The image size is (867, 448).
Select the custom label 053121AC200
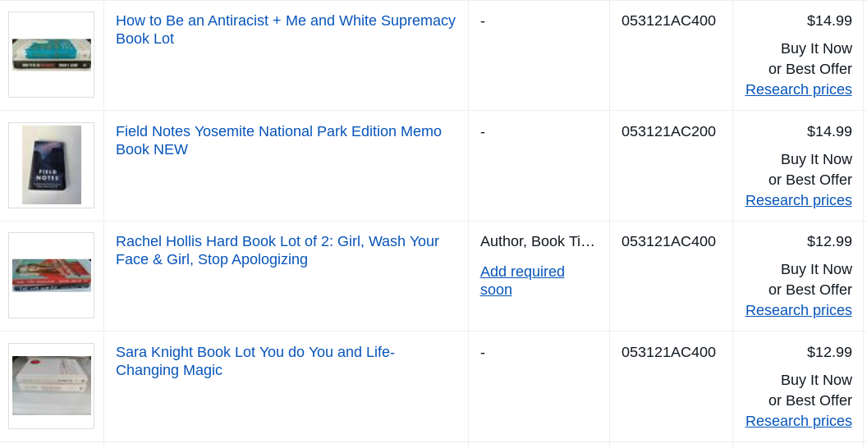coord(668,131)
